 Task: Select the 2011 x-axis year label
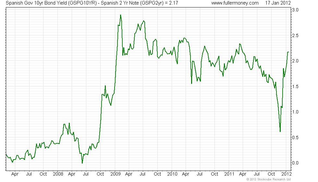pos(229,174)
